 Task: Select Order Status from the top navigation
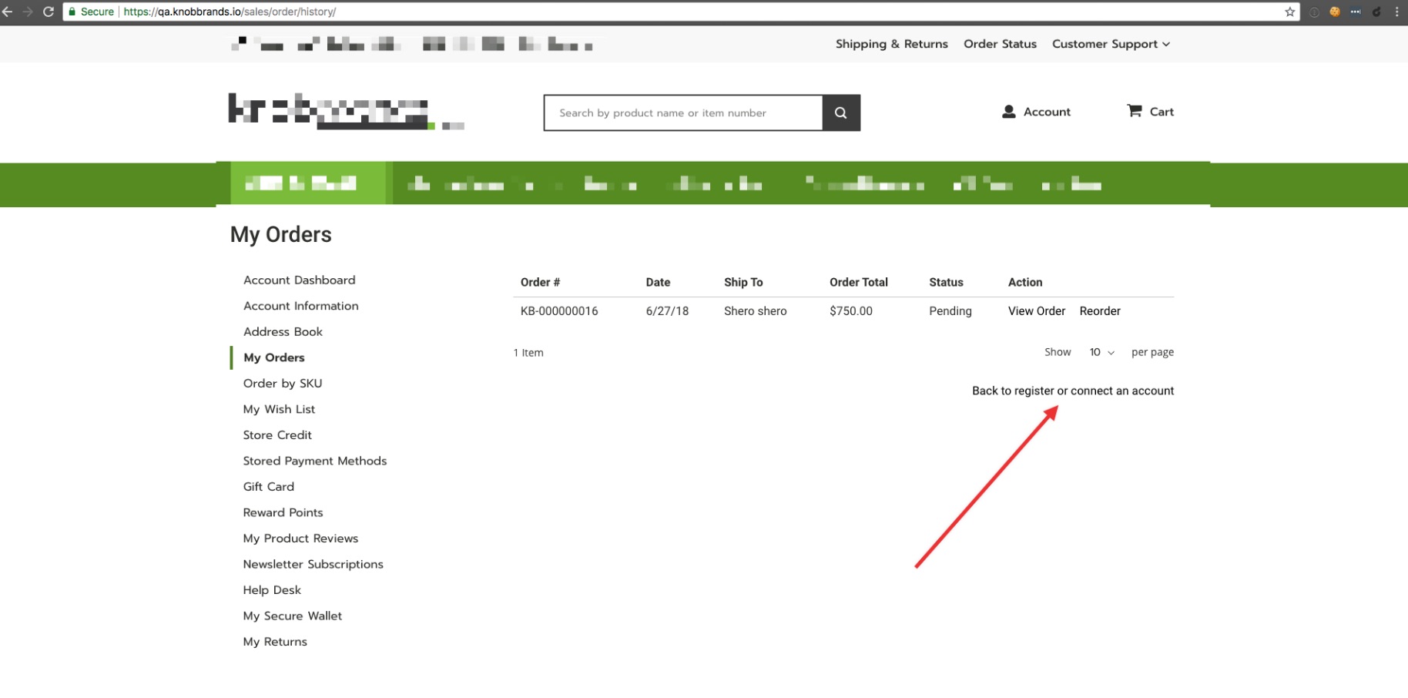click(999, 44)
